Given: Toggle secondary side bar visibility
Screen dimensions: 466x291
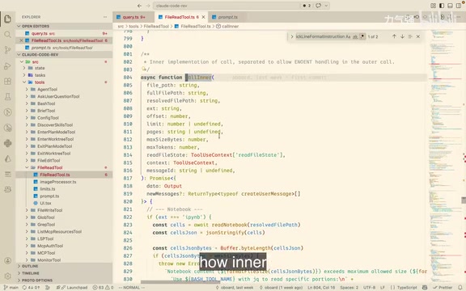Looking at the screenshot, I should click(459, 6).
